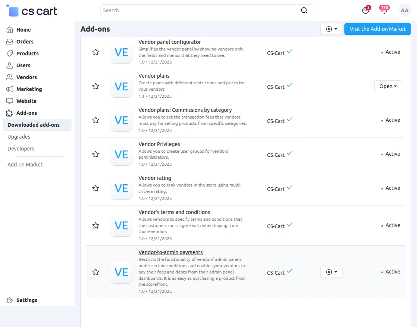Click the Settings gear in the sidebar
This screenshot has width=417, height=327.
point(10,300)
